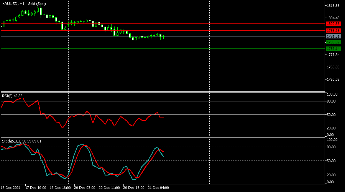Click the tallest candlestick near the chart high
The image size is (345, 192).
(41, 12)
